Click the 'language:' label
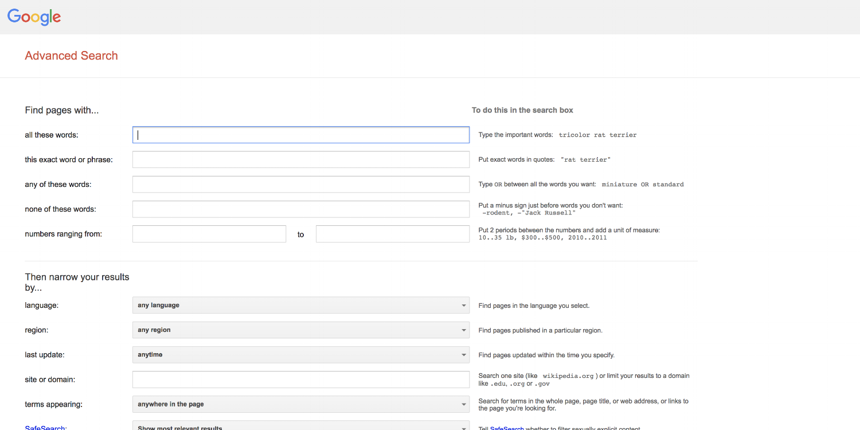The image size is (860, 430). (x=42, y=305)
